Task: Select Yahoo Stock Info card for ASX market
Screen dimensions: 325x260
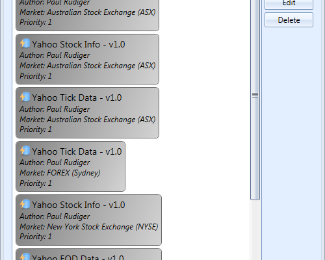Action: (87, 59)
